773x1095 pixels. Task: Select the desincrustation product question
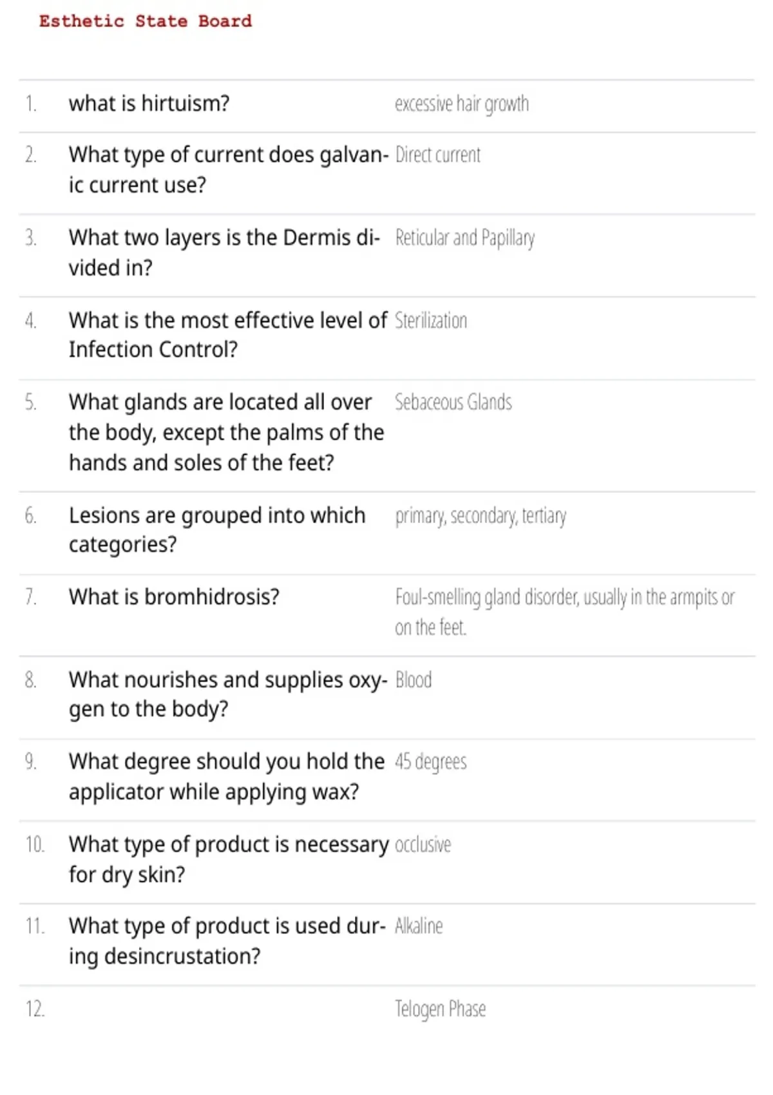click(227, 941)
